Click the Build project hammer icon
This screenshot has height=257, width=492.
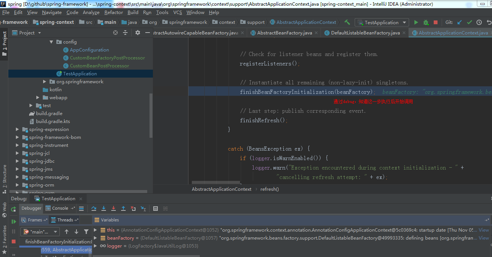[x=347, y=22]
